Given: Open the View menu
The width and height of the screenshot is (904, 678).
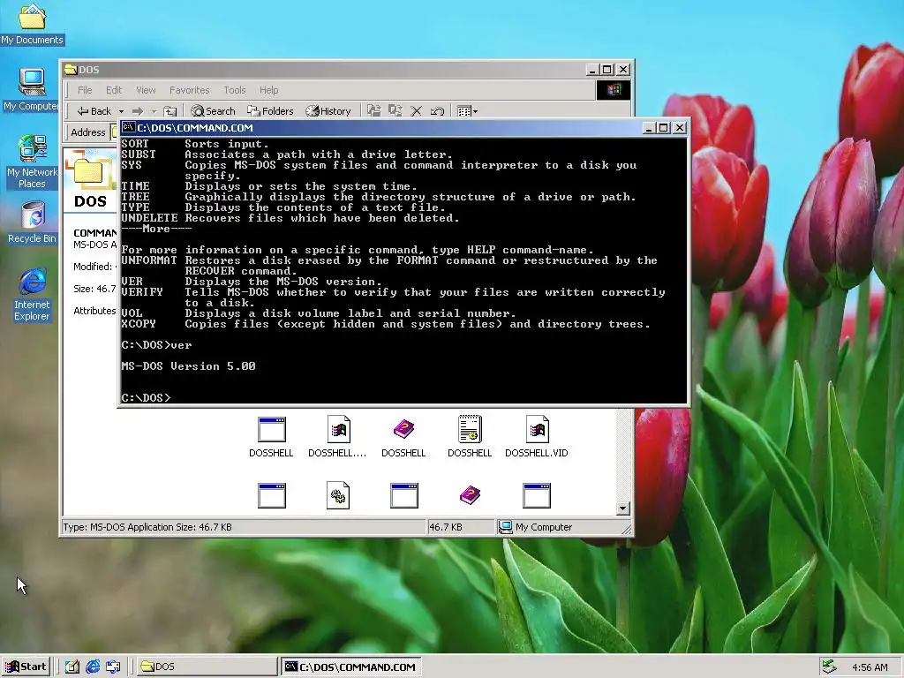Looking at the screenshot, I should click(x=146, y=90).
